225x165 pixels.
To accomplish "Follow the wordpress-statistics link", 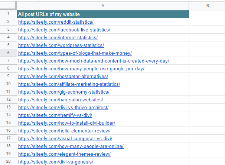I will [x=61, y=45].
